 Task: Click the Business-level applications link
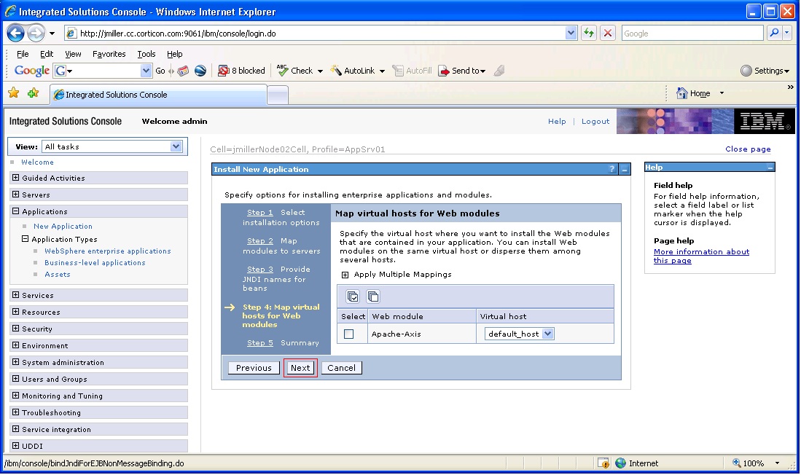[x=95, y=263]
